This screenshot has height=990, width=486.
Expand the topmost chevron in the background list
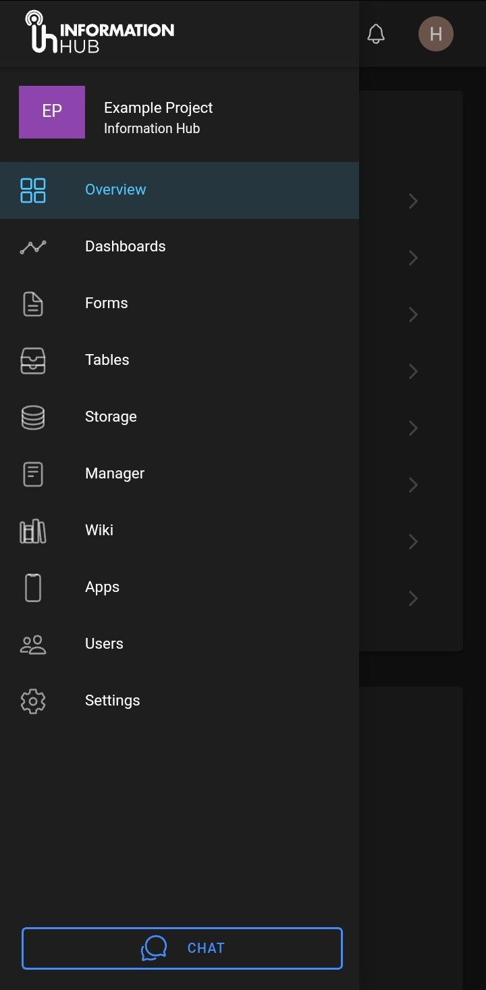(x=413, y=201)
